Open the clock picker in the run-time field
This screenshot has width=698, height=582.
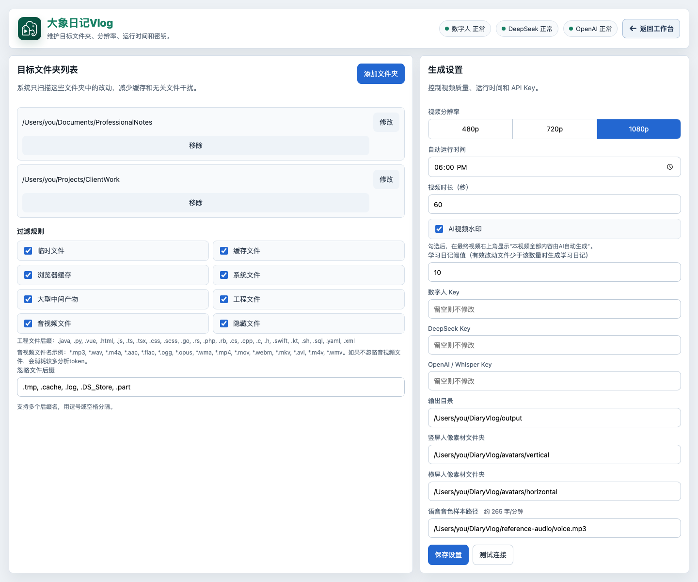(x=670, y=167)
